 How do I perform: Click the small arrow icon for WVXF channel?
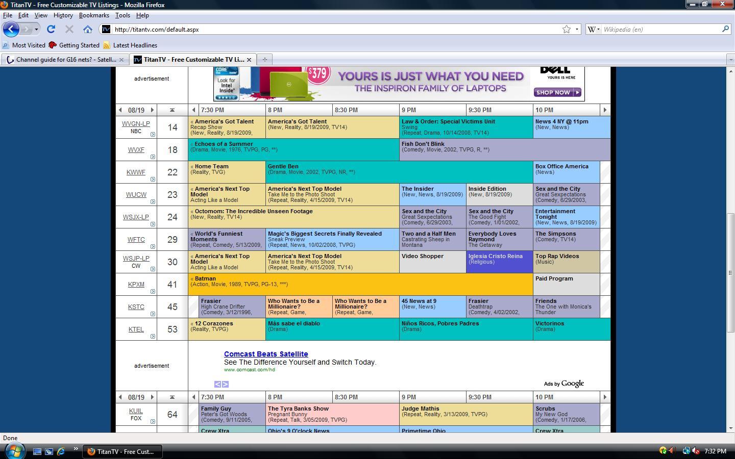tap(153, 157)
